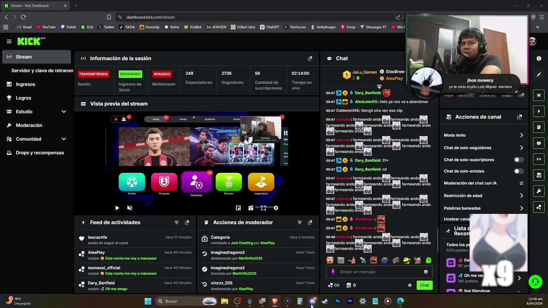The height and width of the screenshot is (308, 548).
Task: Click the shop icon below chat input
Action: [348, 285]
